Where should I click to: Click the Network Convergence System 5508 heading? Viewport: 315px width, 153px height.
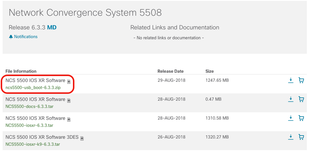click(85, 13)
